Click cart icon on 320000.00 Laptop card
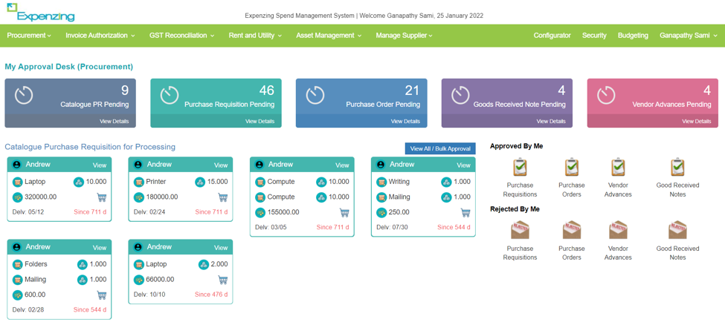Screen dimensions: 725x325 click(x=101, y=197)
